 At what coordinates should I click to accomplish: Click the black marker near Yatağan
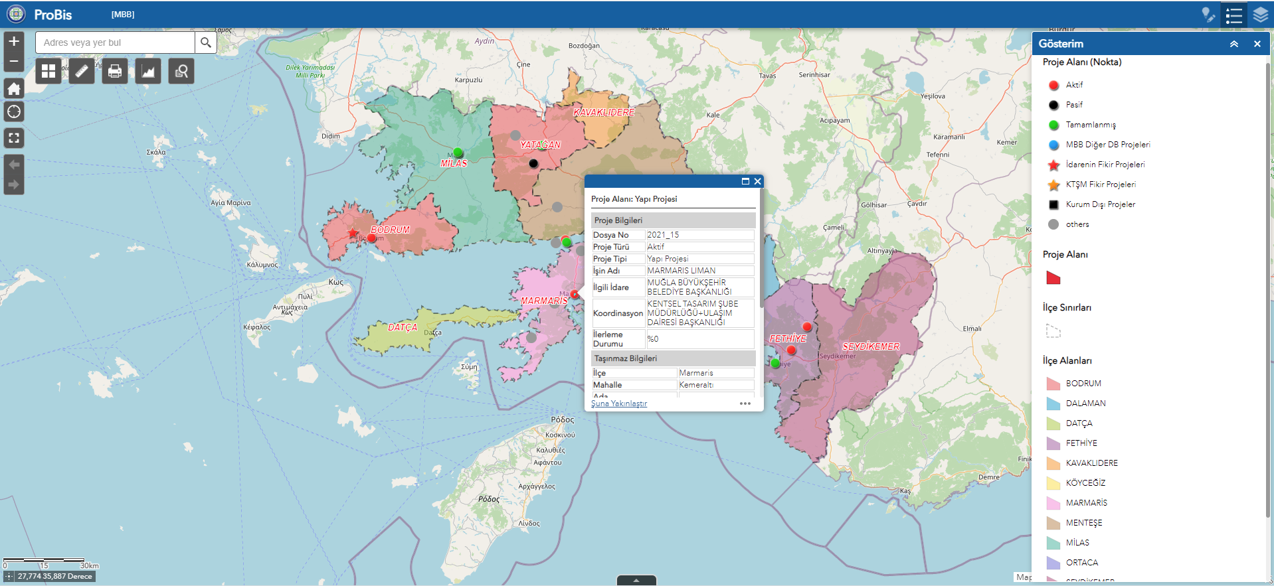click(533, 163)
